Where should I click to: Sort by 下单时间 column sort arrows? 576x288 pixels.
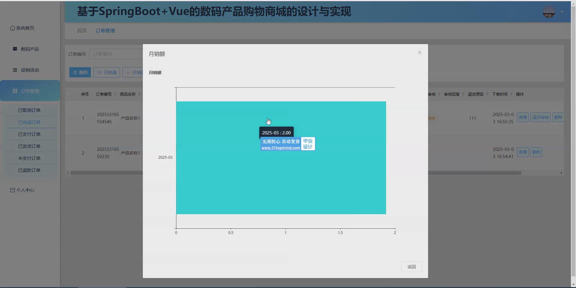(511, 94)
